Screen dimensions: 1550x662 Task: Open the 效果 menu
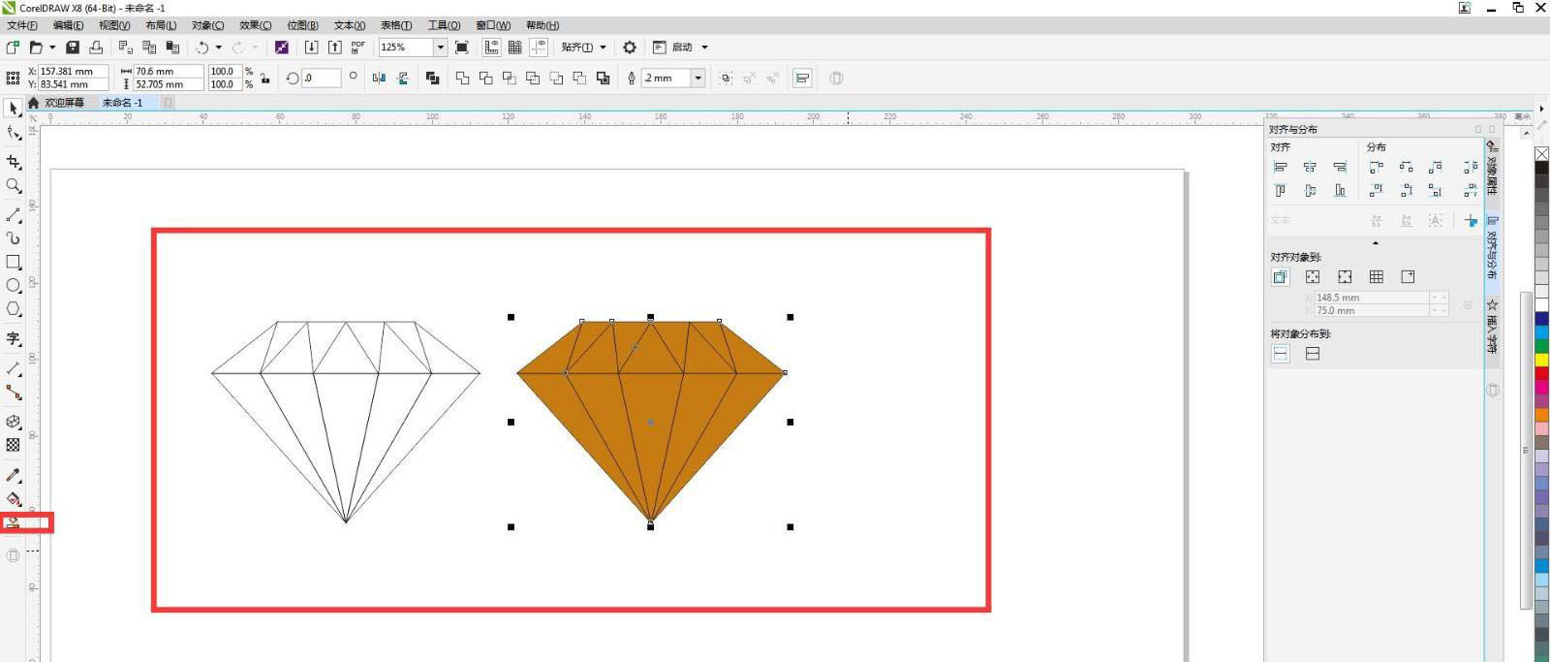tap(255, 25)
